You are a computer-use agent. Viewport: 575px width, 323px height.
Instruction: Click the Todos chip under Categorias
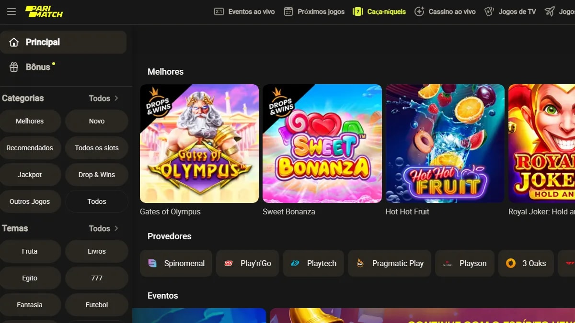coord(97,201)
